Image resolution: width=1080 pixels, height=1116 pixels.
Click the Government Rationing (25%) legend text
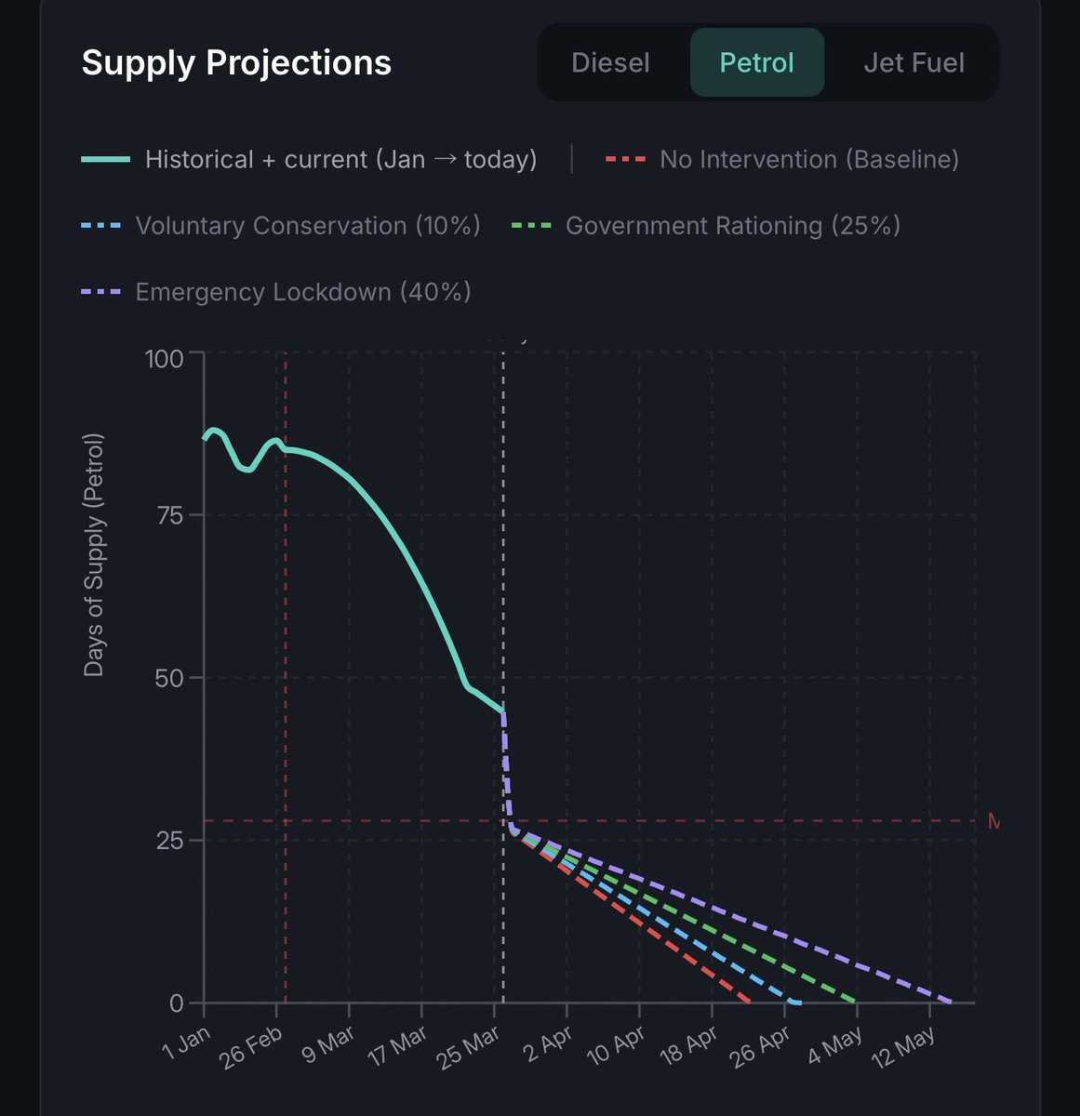(732, 226)
